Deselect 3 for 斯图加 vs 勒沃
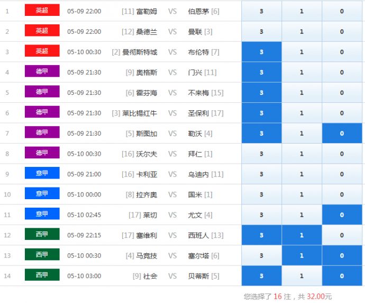 pyautogui.click(x=261, y=133)
